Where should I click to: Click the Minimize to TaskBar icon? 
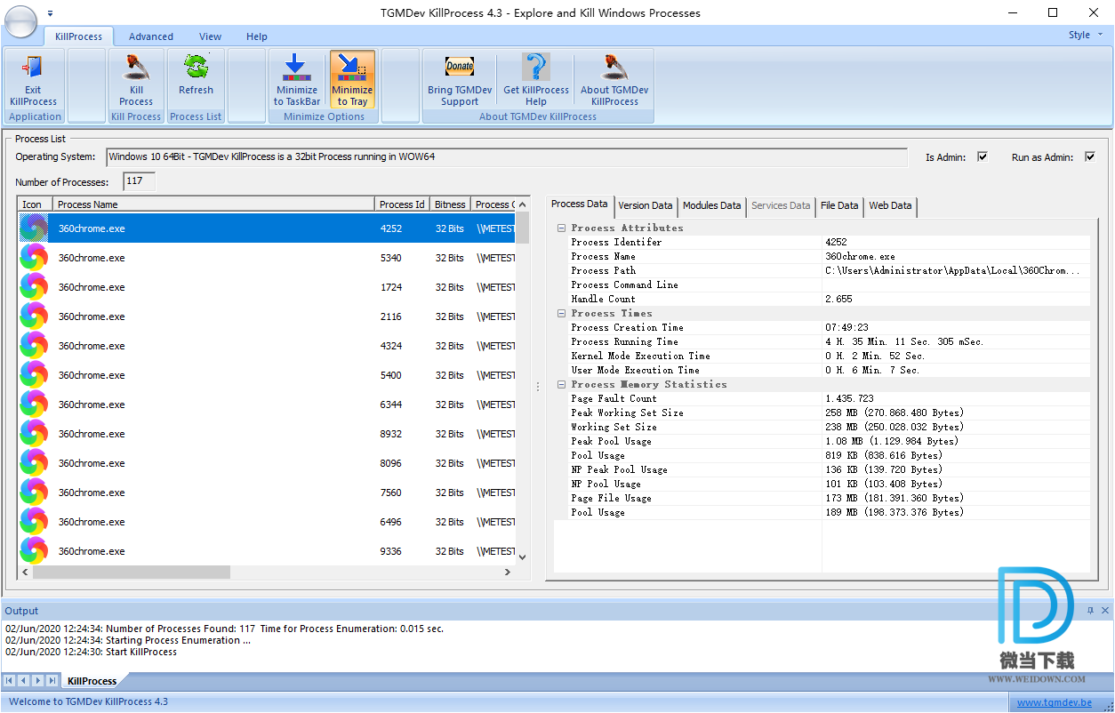(x=296, y=68)
